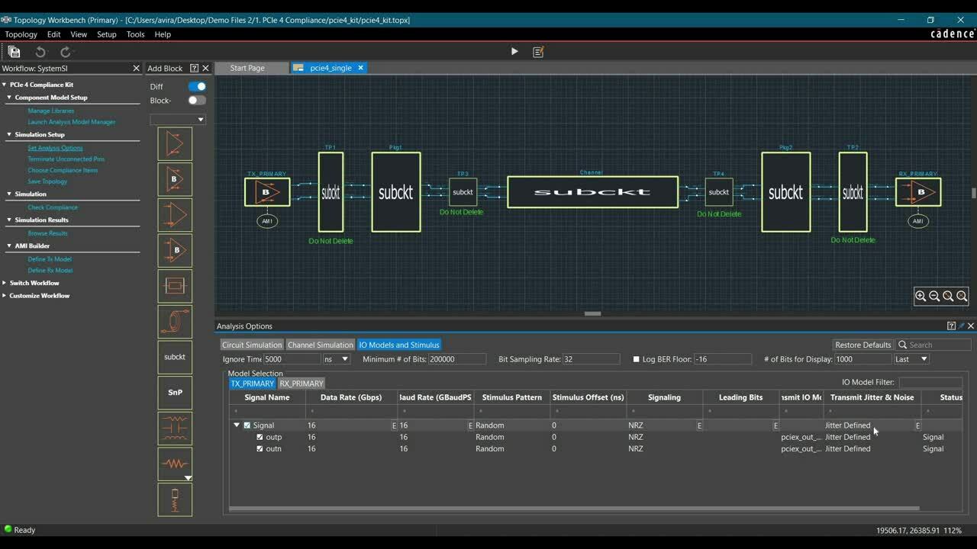977x549 pixels.
Task: Click the Redo arrow icon
Action: [x=66, y=52]
